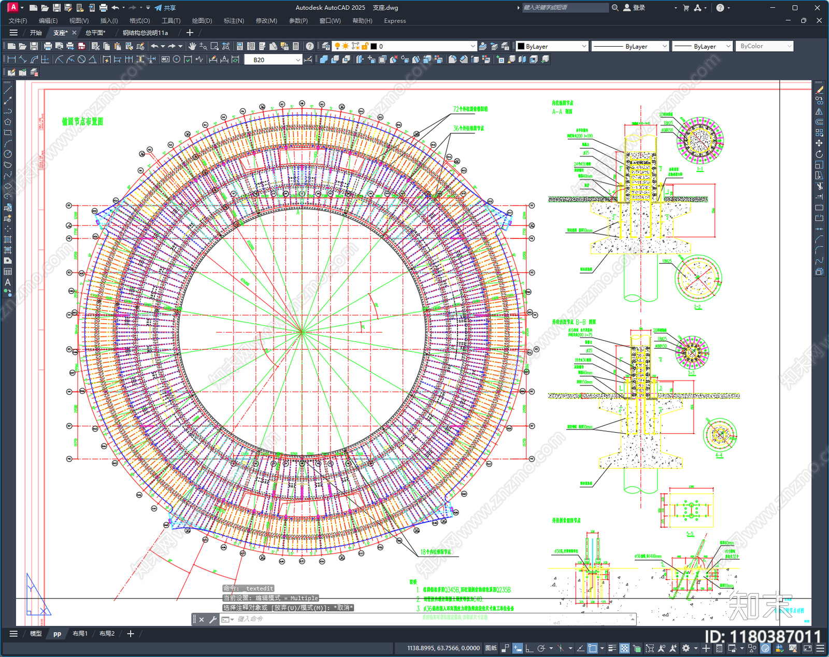Open the 编辑(E) menu
The image size is (829, 657).
click(48, 21)
